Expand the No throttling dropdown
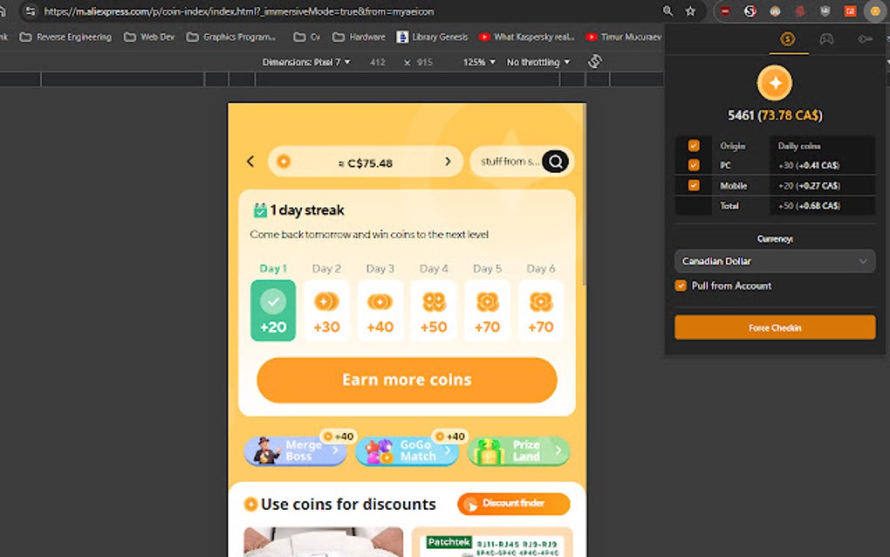890x557 pixels. 538,62
